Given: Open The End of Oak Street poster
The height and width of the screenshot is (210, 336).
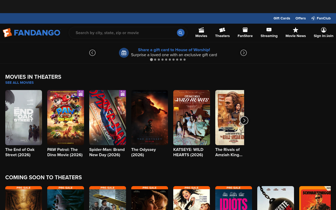Looking at the screenshot, I should tap(24, 118).
